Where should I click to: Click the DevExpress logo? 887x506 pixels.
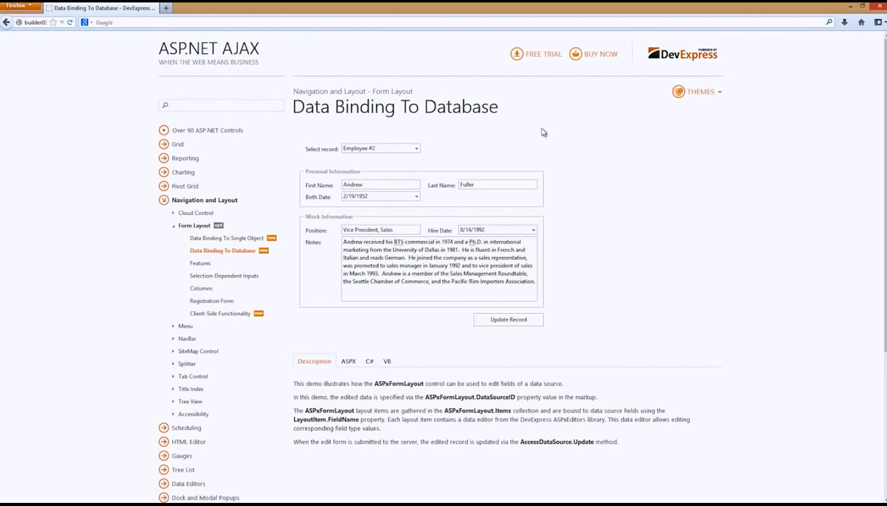pos(682,54)
